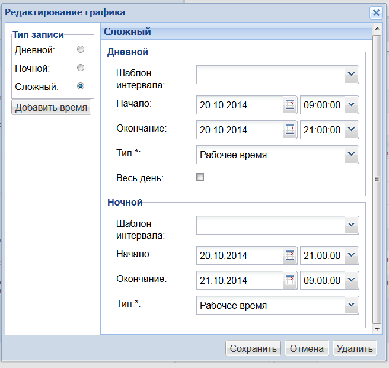Open calendar picker for Ночной Начало date
Screen dimensions: 389x368
pos(290,255)
